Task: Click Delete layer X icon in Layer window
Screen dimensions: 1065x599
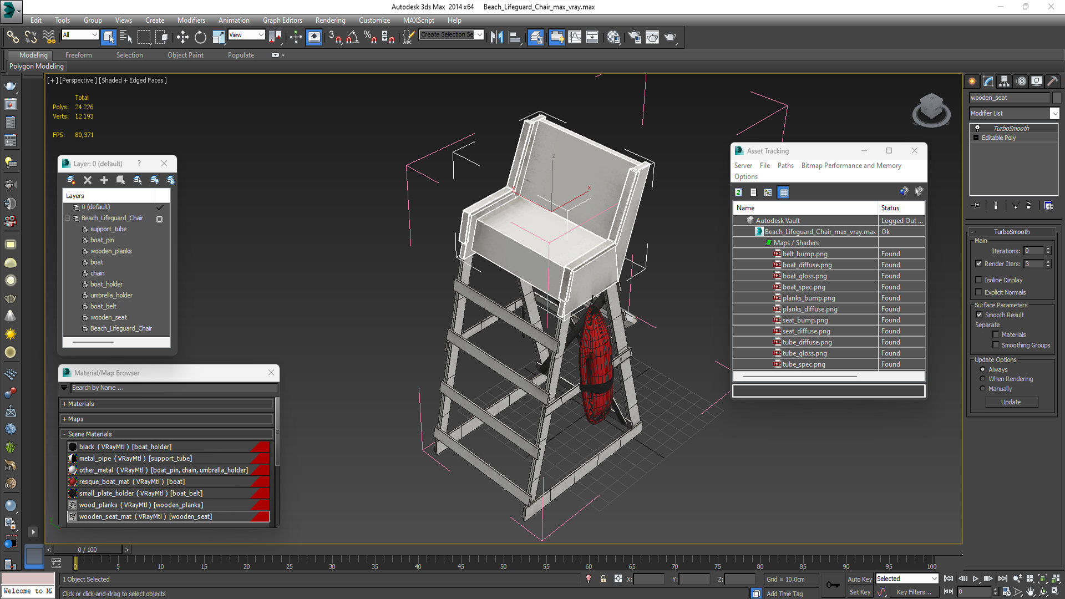Action: click(88, 180)
